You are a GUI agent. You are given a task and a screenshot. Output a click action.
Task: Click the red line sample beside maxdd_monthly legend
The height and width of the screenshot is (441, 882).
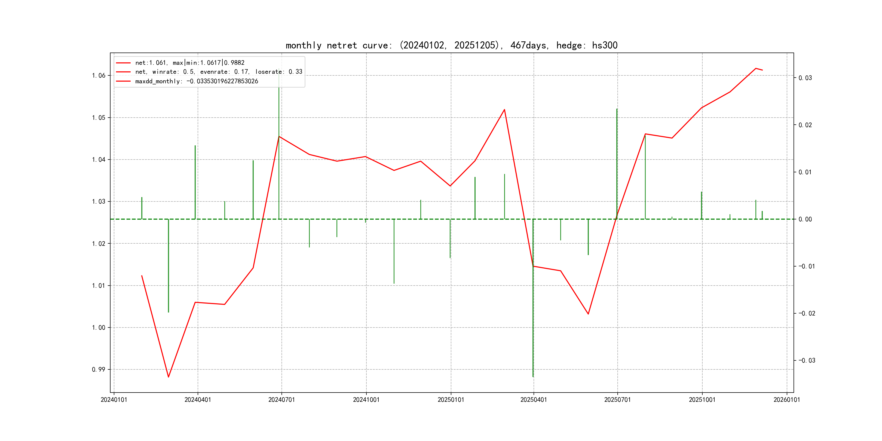pos(123,81)
